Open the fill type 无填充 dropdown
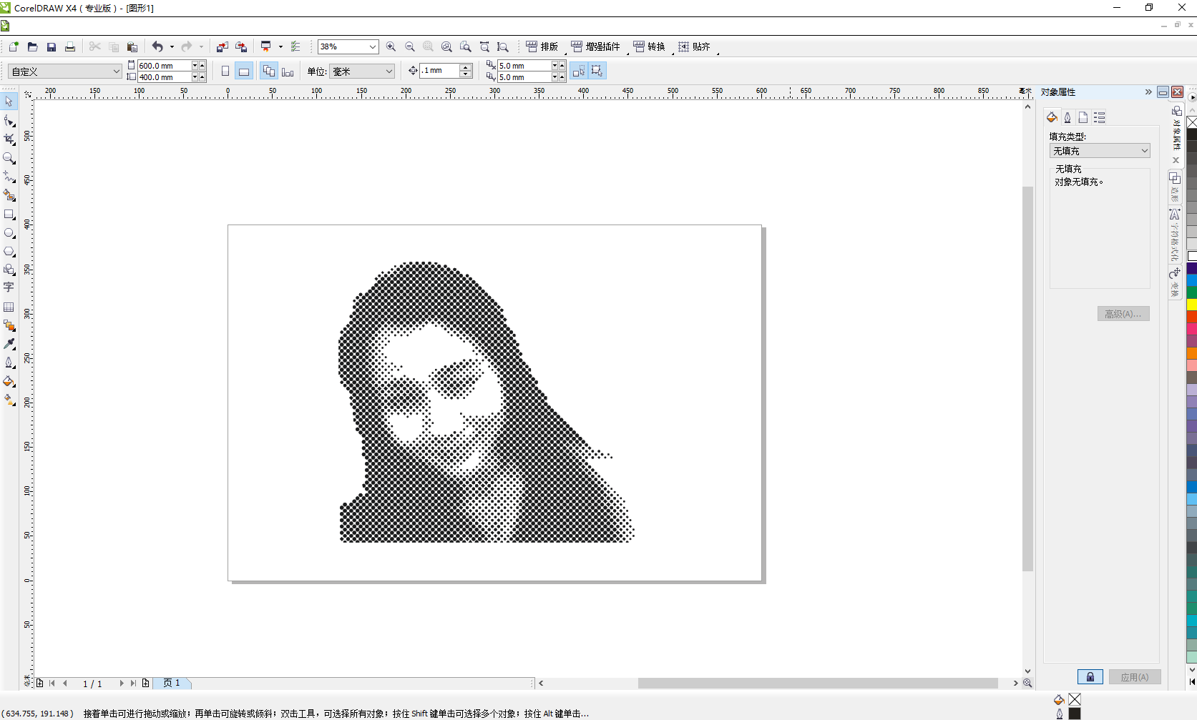This screenshot has height=720, width=1197. (x=1144, y=151)
